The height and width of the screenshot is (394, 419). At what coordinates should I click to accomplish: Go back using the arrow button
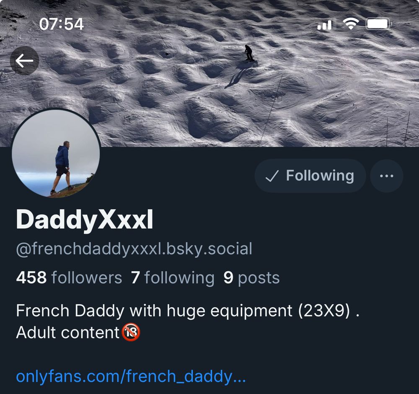pos(24,61)
